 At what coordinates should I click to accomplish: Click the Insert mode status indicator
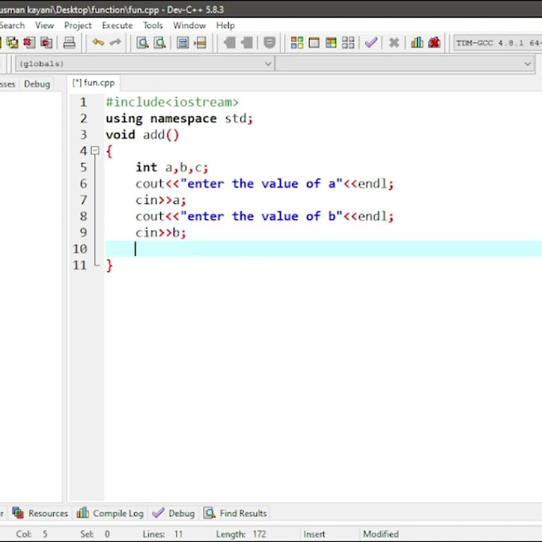[x=314, y=534]
